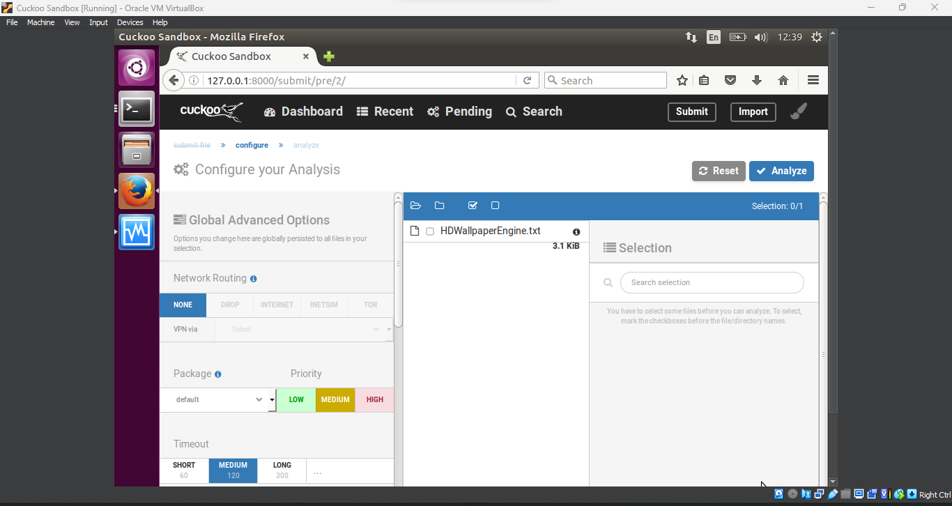Go to Firefox home page icon

click(783, 80)
